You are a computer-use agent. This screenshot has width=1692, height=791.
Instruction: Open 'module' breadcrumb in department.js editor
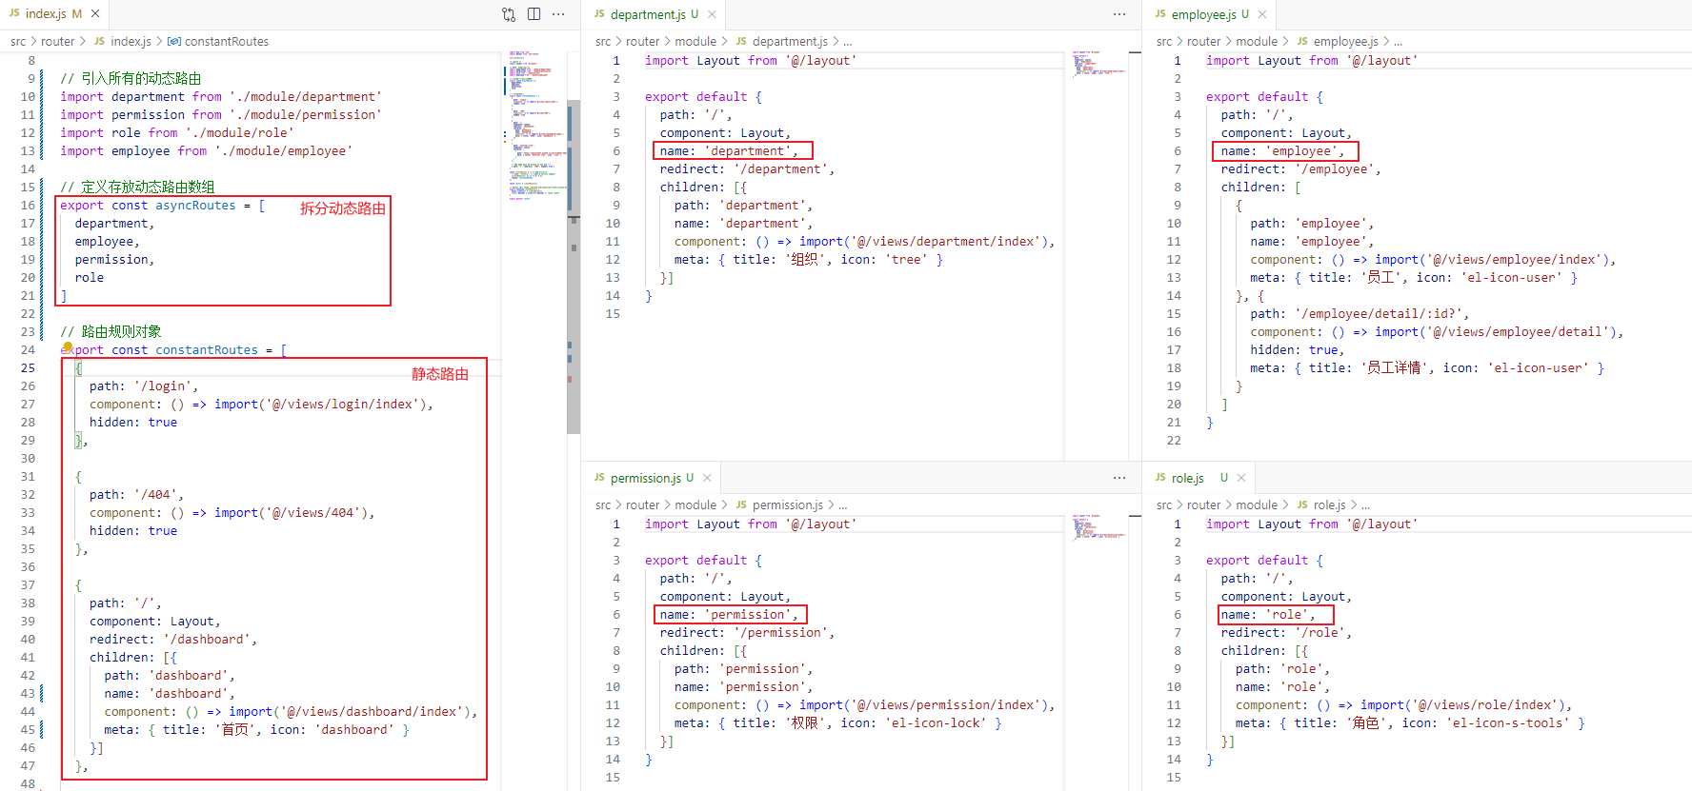tap(695, 41)
